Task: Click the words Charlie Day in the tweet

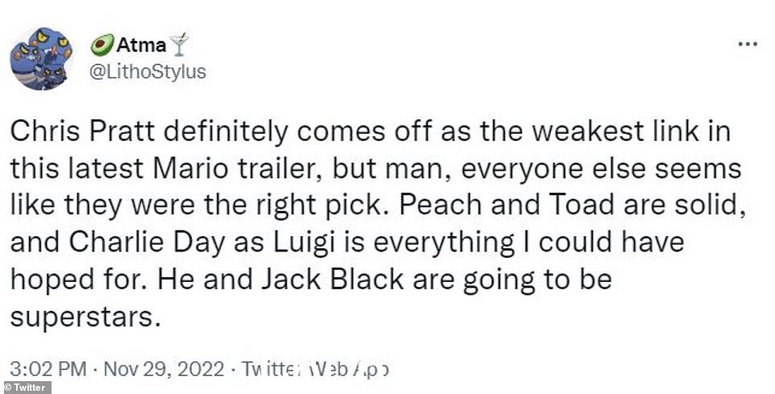Action: pyautogui.click(x=147, y=243)
